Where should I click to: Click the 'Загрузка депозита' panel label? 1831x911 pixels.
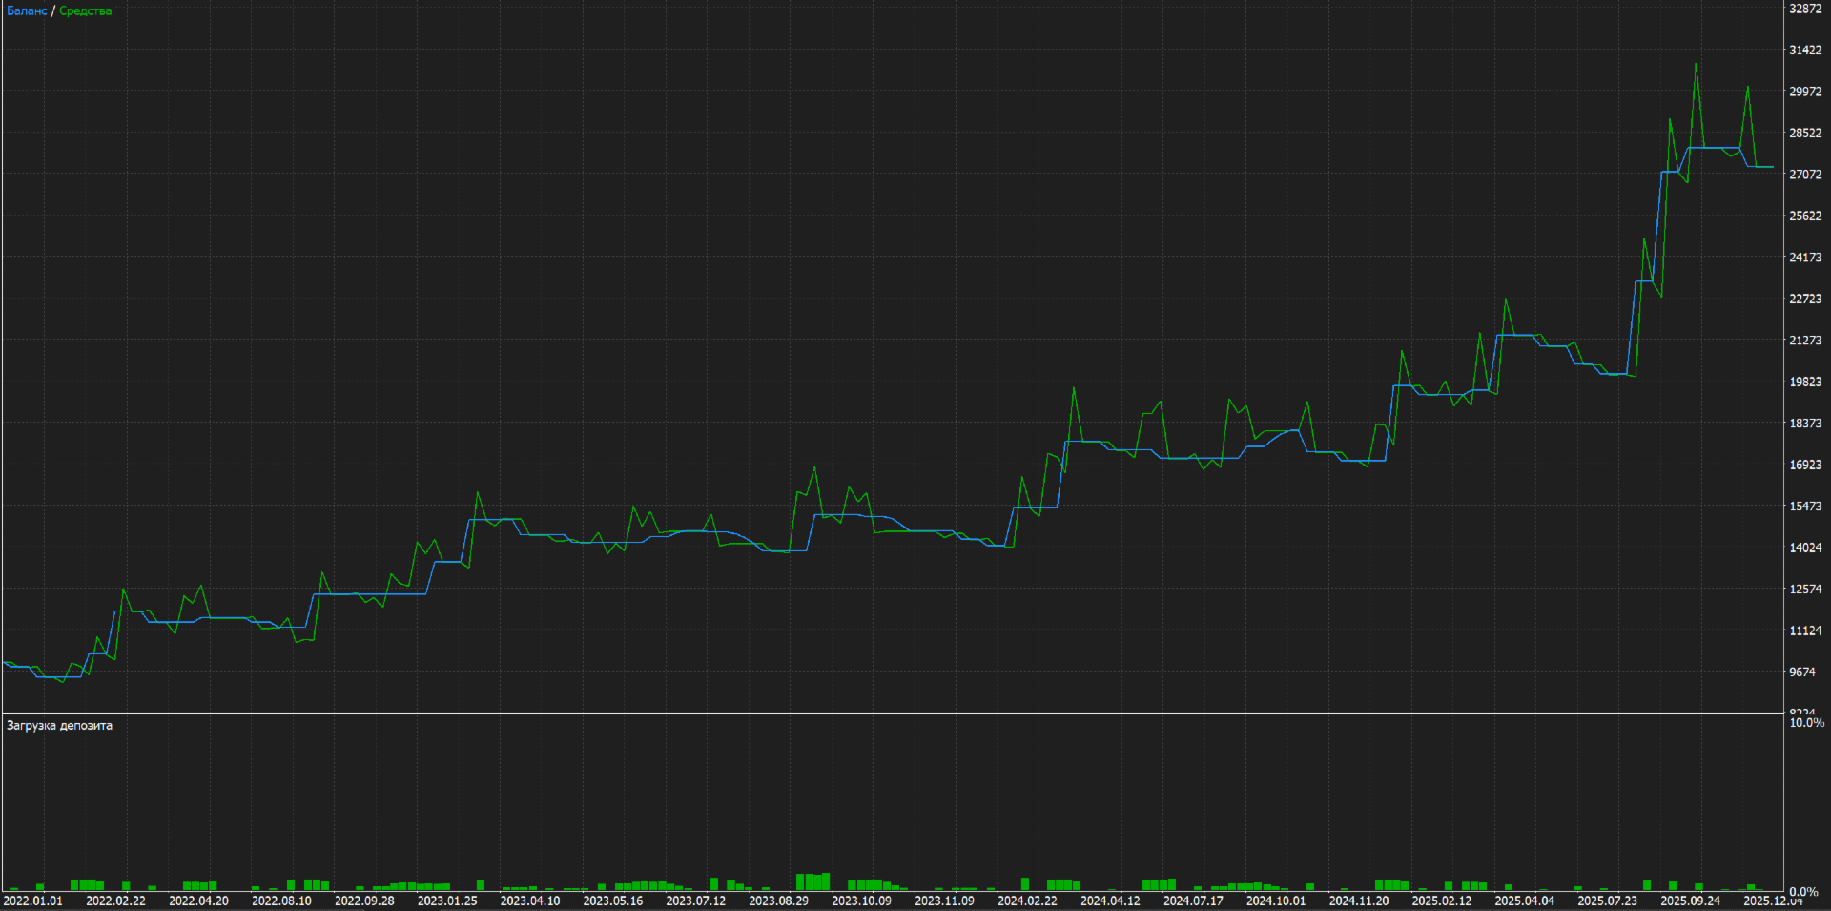59,726
